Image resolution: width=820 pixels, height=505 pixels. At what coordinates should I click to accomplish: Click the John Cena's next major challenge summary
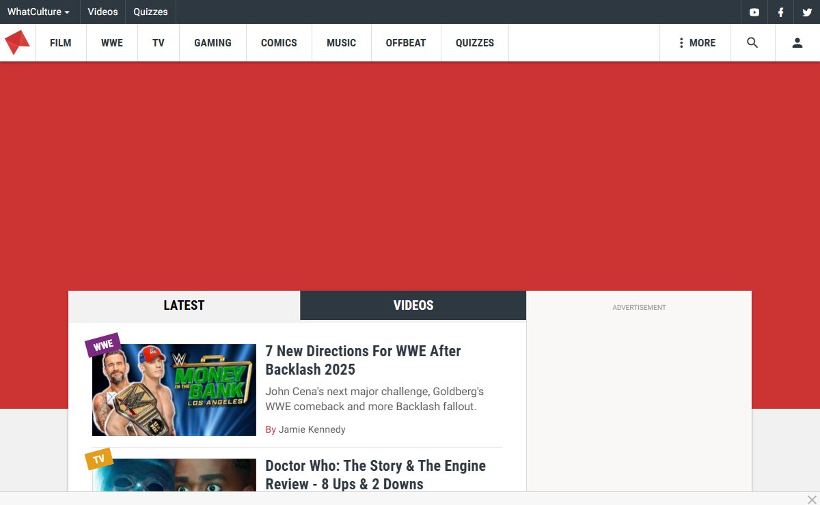point(374,399)
